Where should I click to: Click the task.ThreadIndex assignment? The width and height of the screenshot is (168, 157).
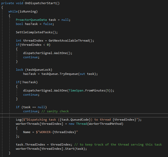point(44,145)
